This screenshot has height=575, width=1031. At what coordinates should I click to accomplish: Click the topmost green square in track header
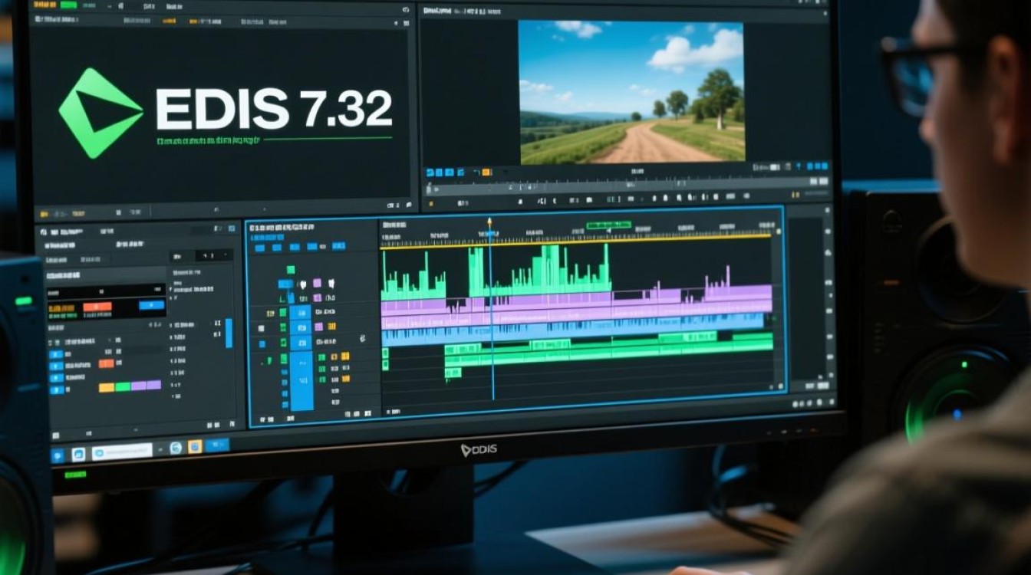pyautogui.click(x=291, y=270)
